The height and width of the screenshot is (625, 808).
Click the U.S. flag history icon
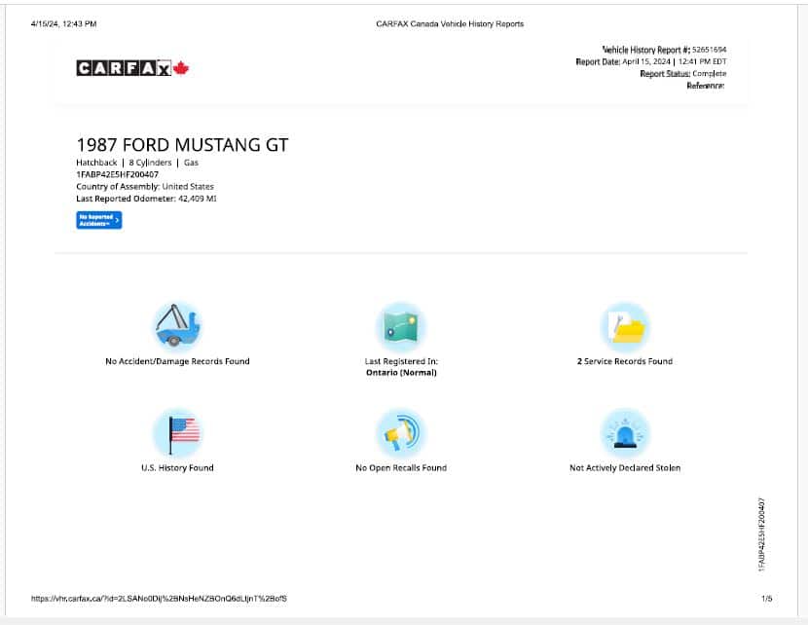(x=177, y=433)
